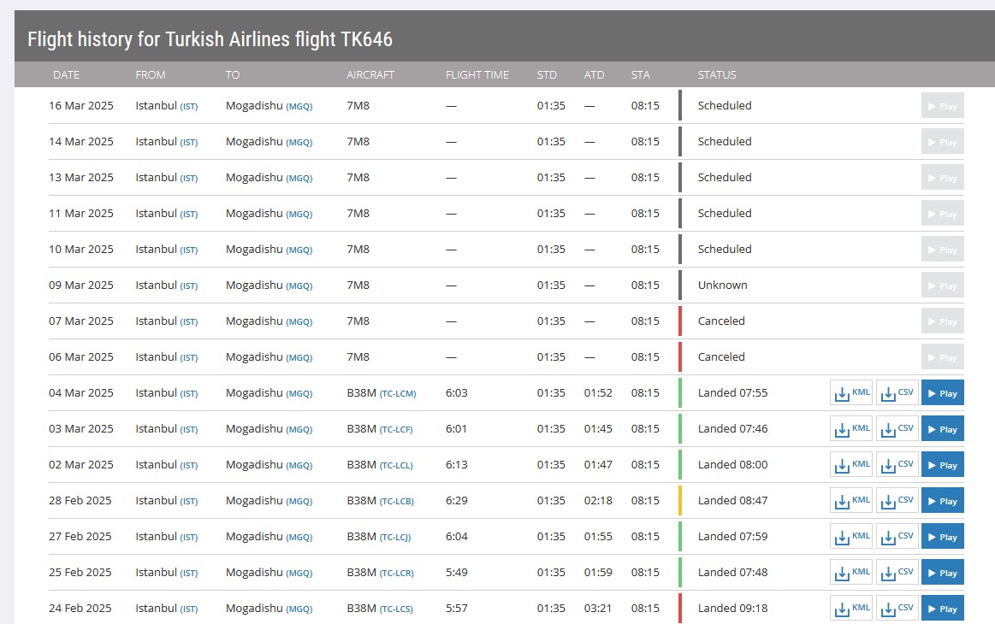This screenshot has width=995, height=624.
Task: Play the 03 Mar 2025 flight
Action: pyautogui.click(x=942, y=429)
